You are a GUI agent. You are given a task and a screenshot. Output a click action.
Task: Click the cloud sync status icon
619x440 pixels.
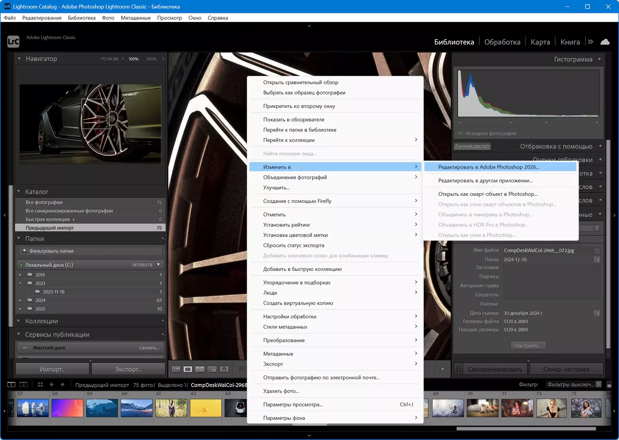(605, 42)
